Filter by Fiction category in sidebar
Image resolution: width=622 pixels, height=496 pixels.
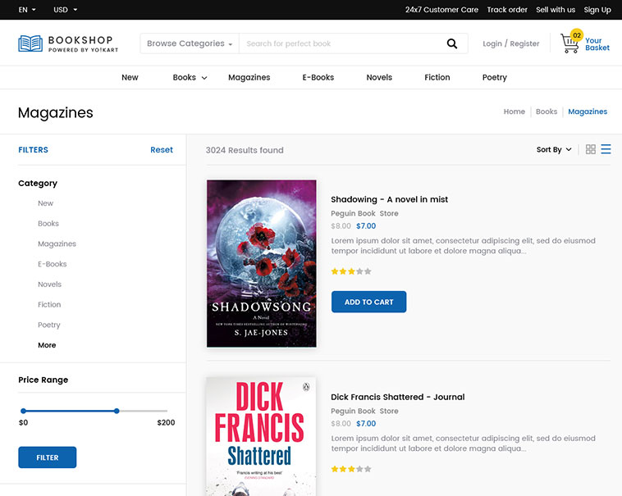click(x=49, y=305)
